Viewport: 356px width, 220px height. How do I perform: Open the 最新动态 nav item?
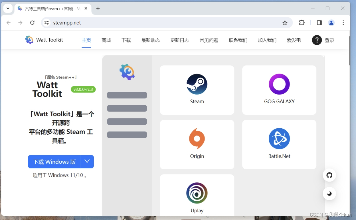click(x=151, y=40)
